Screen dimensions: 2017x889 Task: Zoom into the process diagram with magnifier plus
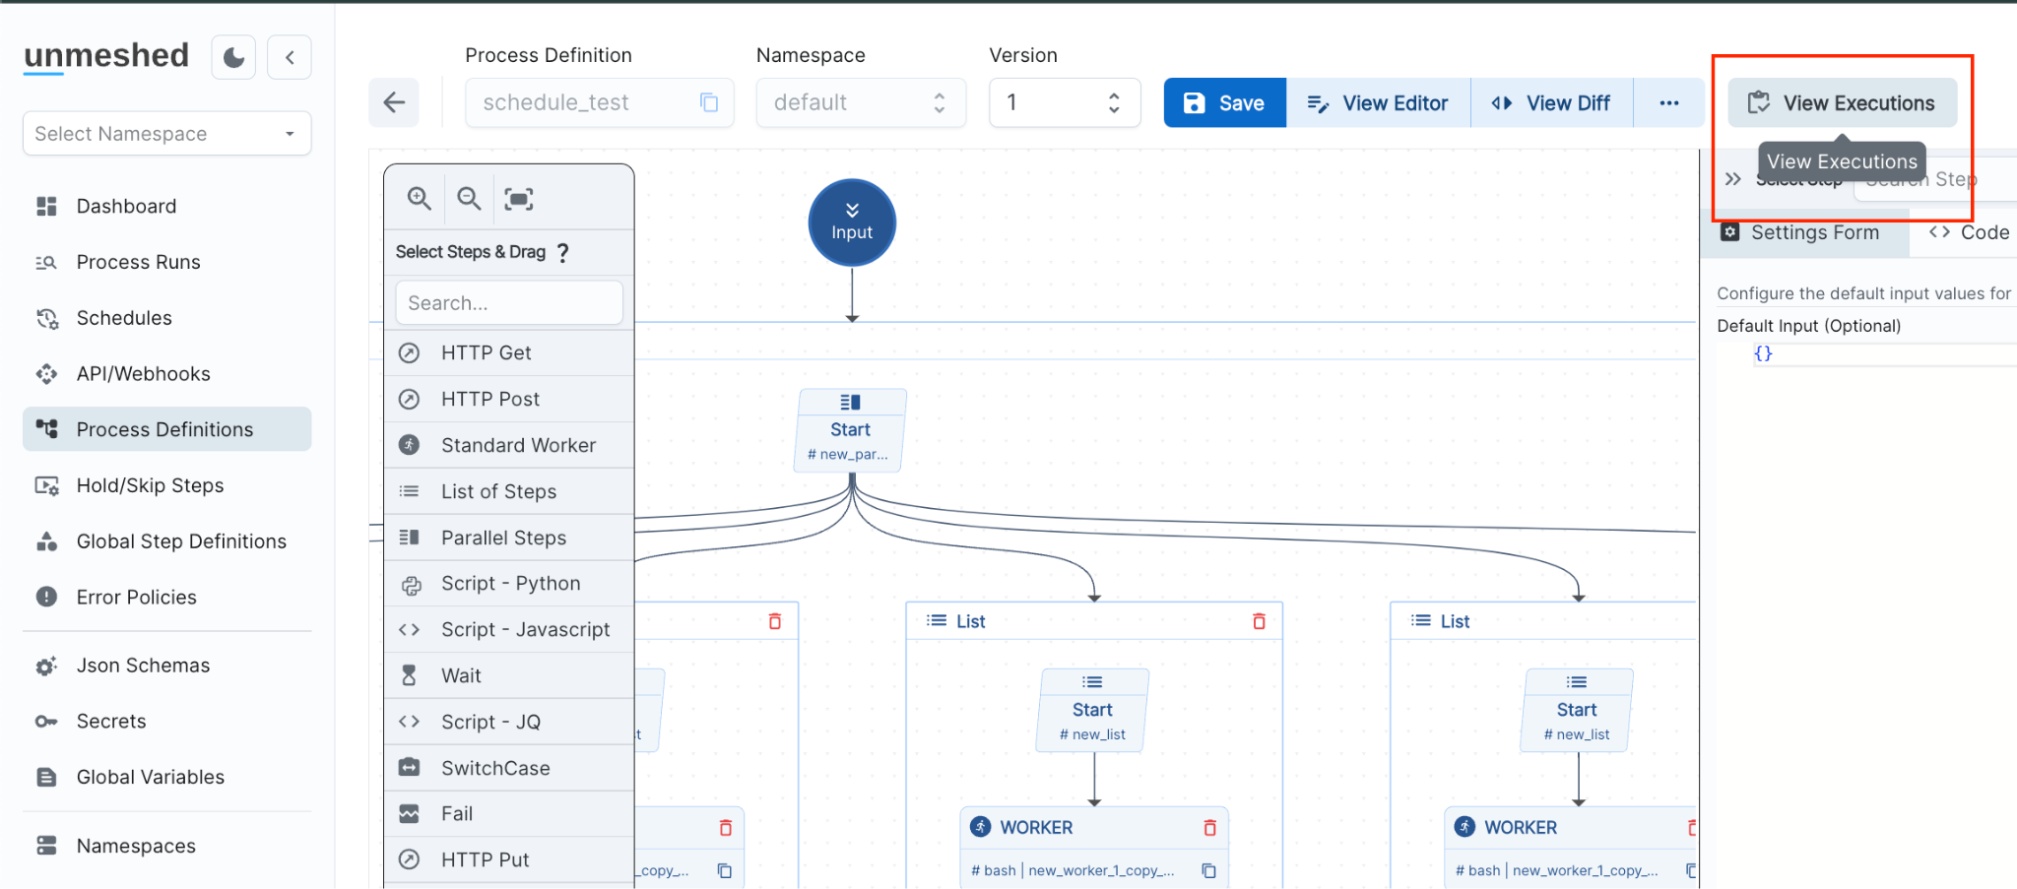419,198
